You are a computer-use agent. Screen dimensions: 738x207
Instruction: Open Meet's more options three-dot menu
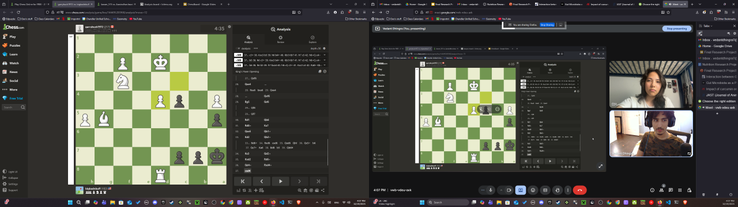coord(568,190)
